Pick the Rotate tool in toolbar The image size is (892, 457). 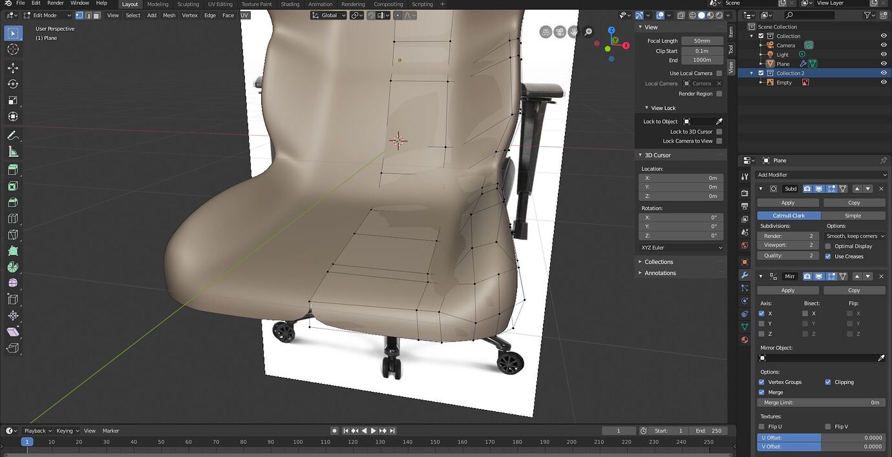13,84
